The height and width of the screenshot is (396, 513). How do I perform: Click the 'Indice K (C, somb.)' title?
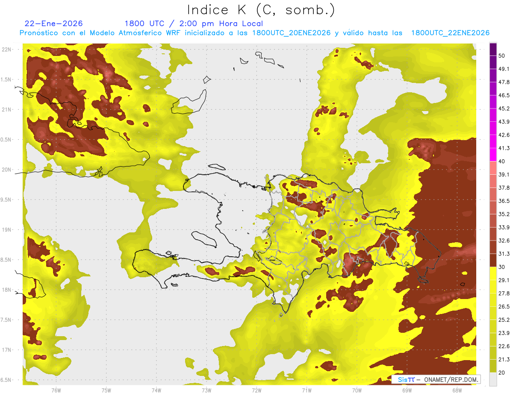(261, 10)
